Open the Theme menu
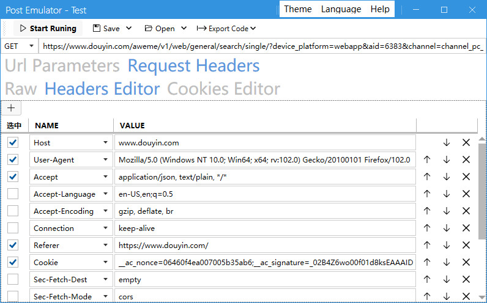The image size is (487, 303). (x=297, y=9)
